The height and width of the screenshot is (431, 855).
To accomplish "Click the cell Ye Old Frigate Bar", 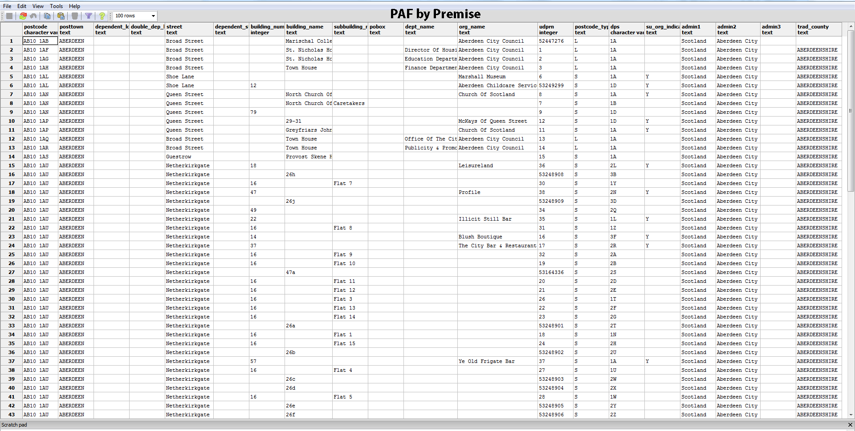I will point(497,361).
